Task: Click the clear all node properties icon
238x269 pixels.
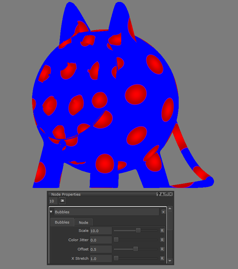Action: click(x=62, y=201)
